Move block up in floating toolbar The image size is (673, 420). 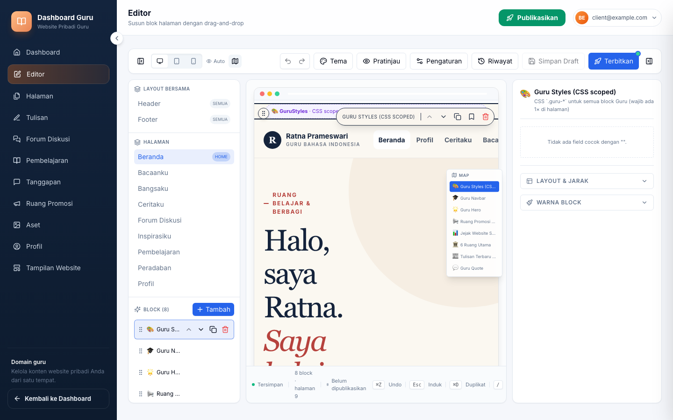pos(430,117)
